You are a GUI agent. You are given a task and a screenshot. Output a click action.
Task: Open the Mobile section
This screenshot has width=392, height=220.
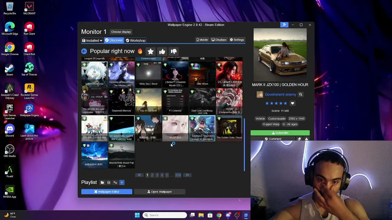tap(202, 40)
